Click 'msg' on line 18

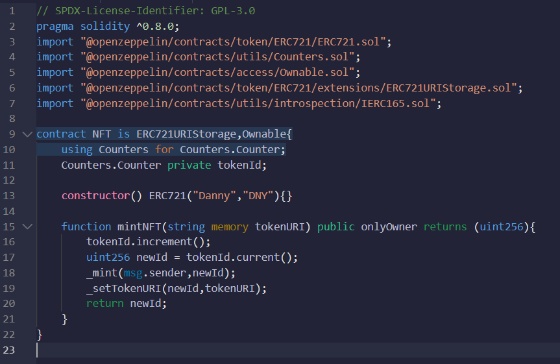pyautogui.click(x=133, y=273)
